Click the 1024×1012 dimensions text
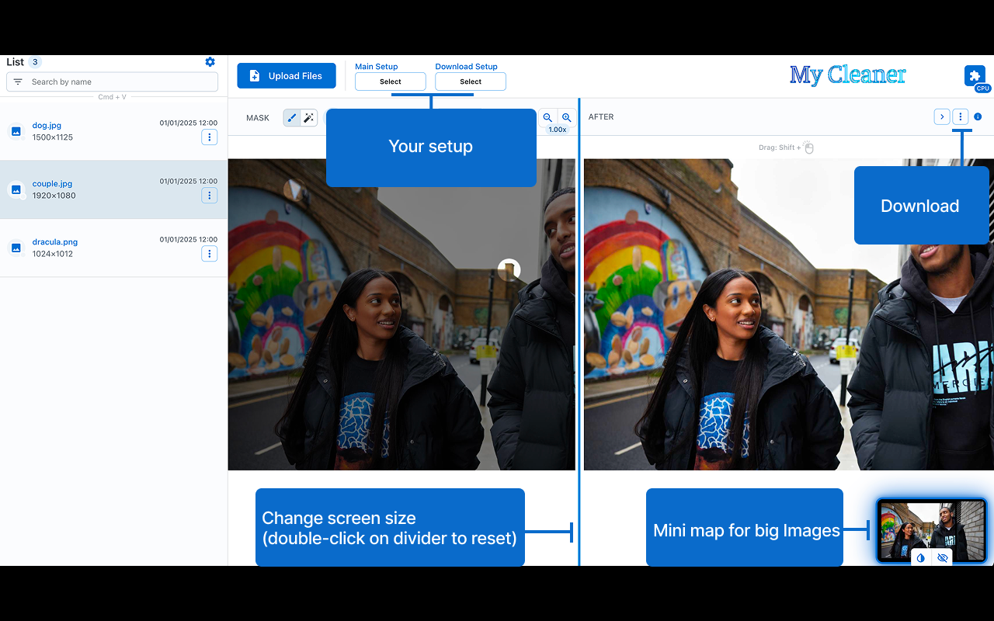994x621 pixels. pyautogui.click(x=53, y=254)
